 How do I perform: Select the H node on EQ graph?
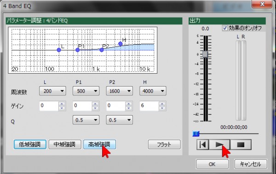click(x=121, y=43)
